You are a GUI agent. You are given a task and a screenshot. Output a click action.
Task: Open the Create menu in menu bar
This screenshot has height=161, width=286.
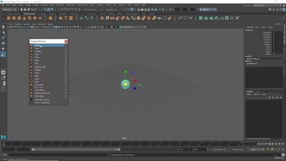click(14, 5)
